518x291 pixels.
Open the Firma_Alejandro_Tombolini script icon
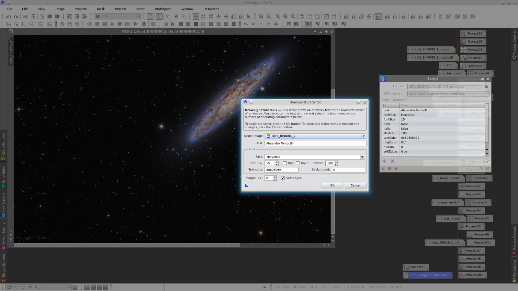point(427,275)
